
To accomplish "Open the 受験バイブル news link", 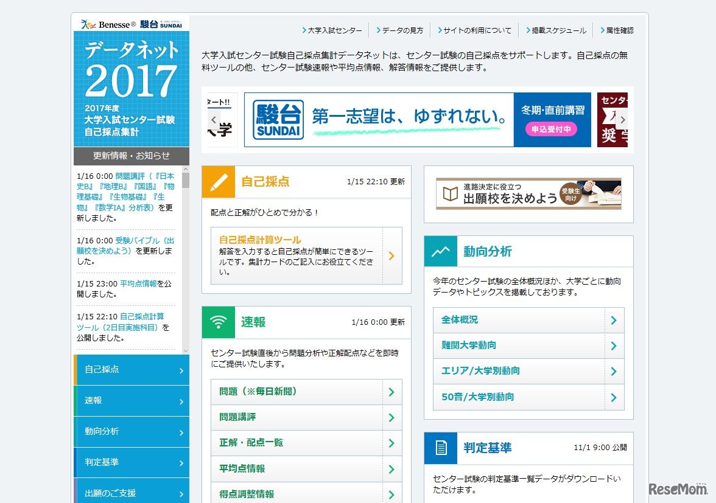I will [125, 245].
